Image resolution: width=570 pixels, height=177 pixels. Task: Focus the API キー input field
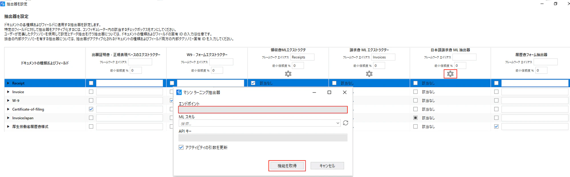(263, 138)
